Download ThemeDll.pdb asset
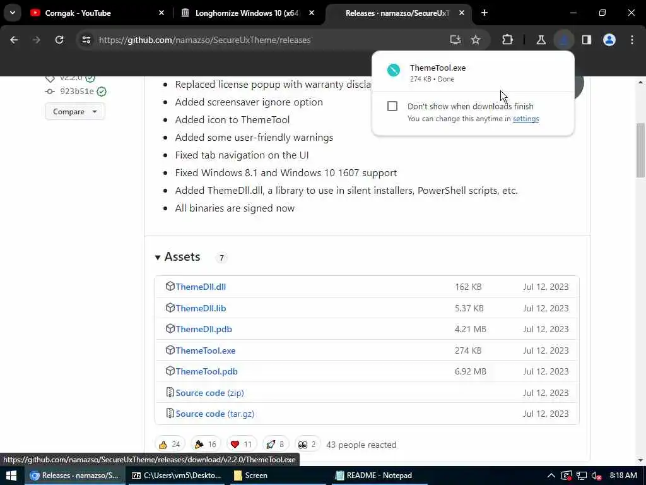The width and height of the screenshot is (646, 485). coord(204,329)
